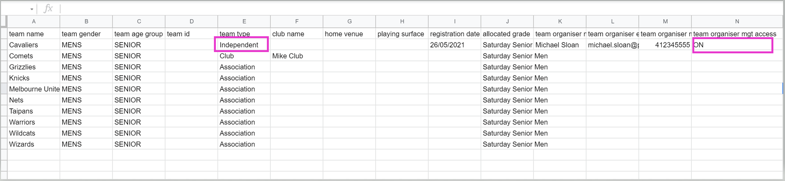Viewport: 785px width, 181px height.
Task: Select column E header
Action: pos(244,22)
